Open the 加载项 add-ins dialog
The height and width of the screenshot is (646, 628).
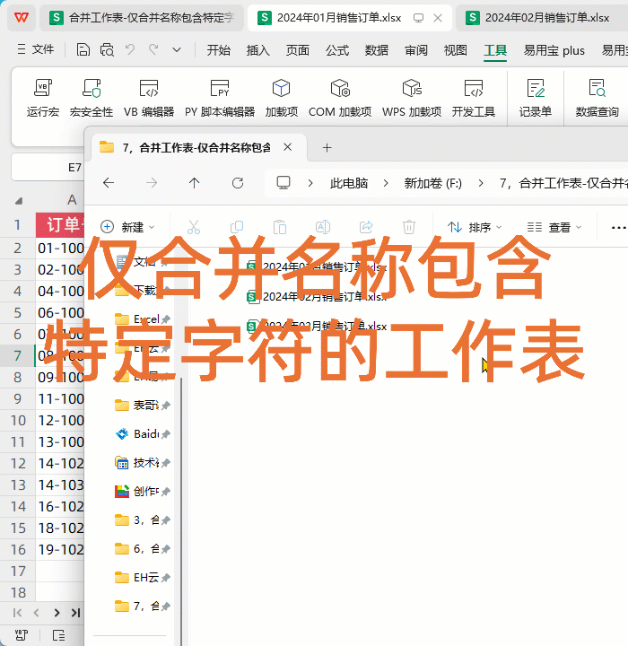pyautogui.click(x=281, y=98)
